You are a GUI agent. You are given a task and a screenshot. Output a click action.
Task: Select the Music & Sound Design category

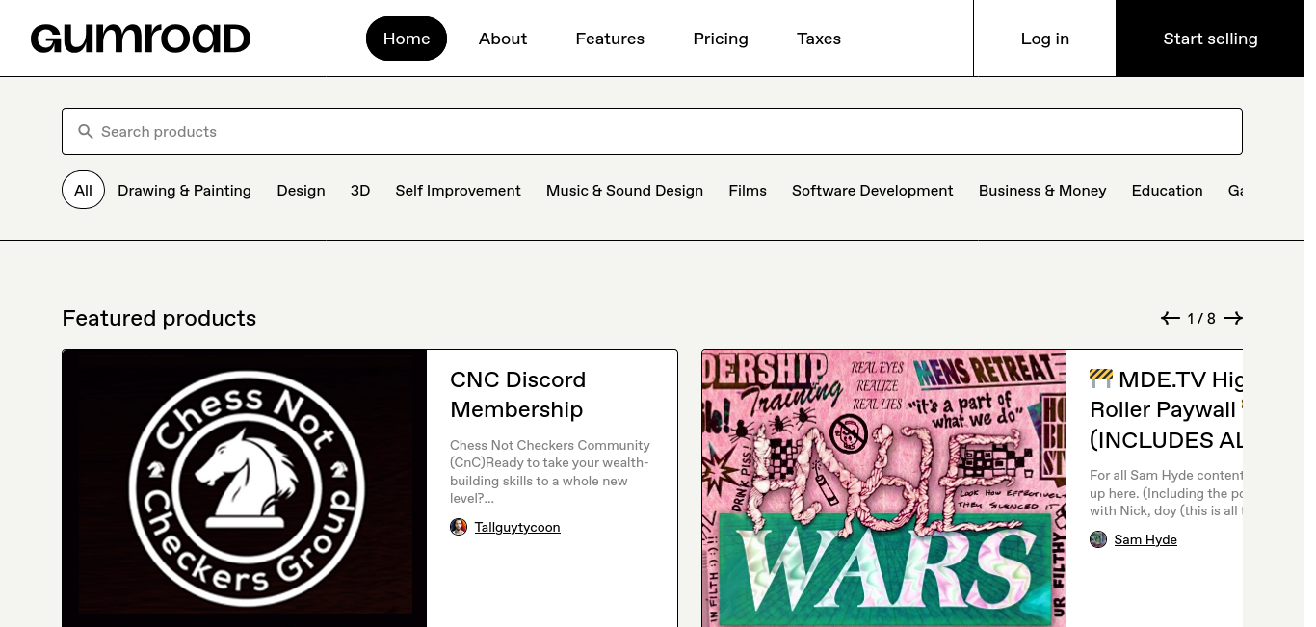[624, 191]
